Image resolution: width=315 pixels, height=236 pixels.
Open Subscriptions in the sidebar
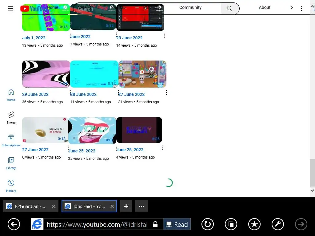(11, 141)
